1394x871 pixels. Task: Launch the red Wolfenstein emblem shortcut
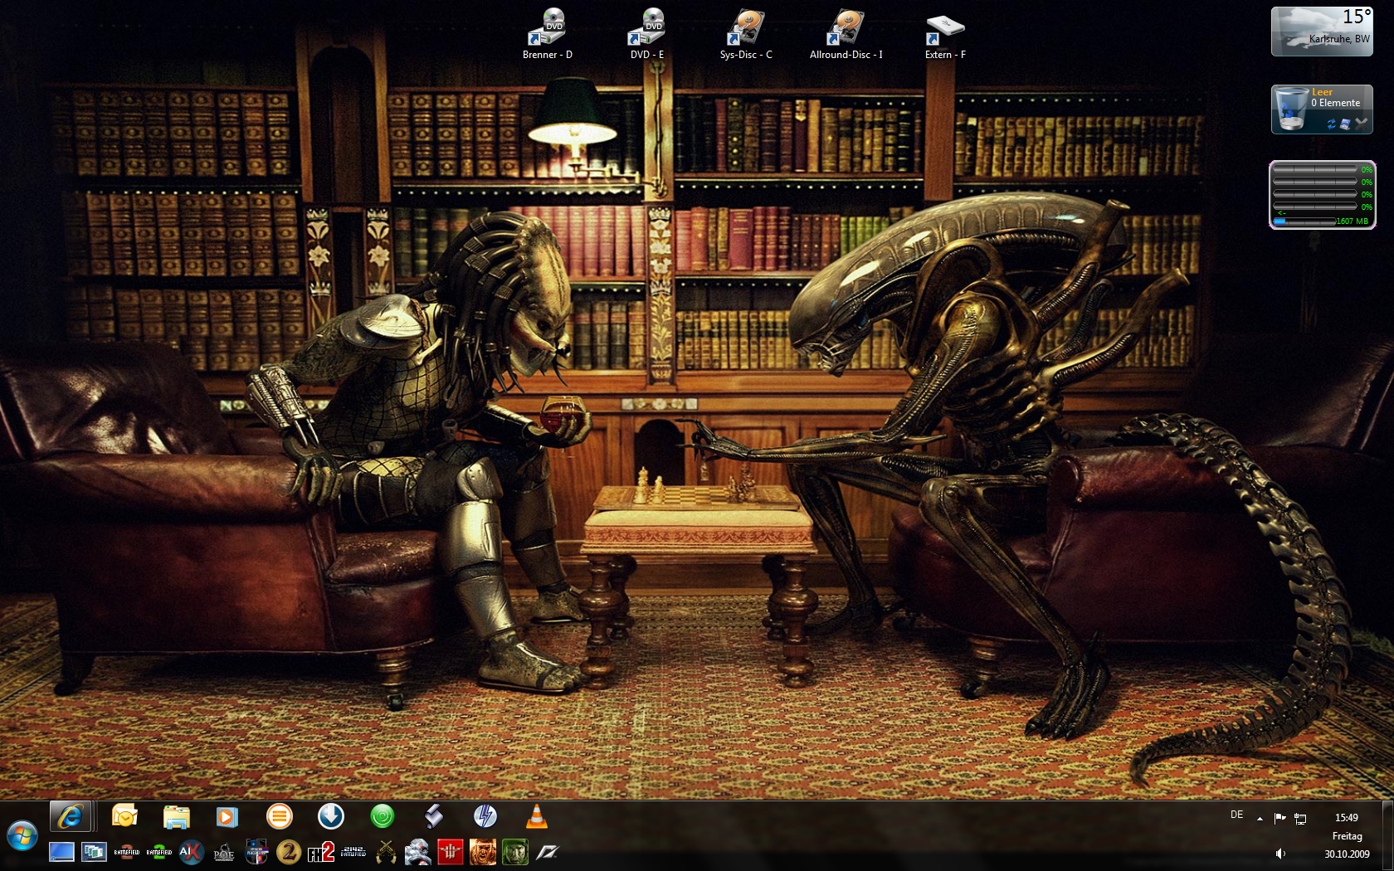tap(451, 852)
